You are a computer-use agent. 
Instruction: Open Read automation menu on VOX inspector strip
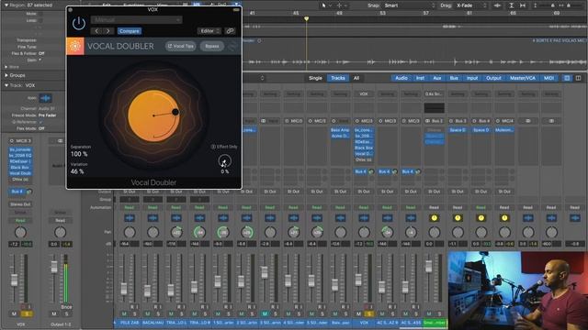click(x=20, y=220)
